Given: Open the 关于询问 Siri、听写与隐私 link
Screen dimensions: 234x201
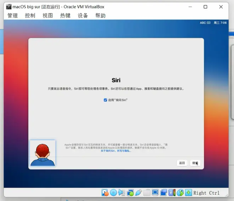Looking at the screenshot, I should click(x=116, y=151).
